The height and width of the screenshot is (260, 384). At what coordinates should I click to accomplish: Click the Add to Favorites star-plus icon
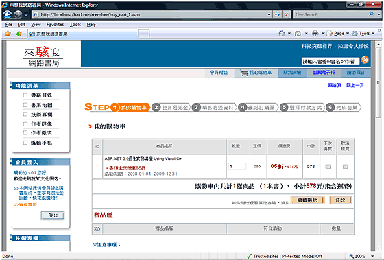tap(19, 34)
